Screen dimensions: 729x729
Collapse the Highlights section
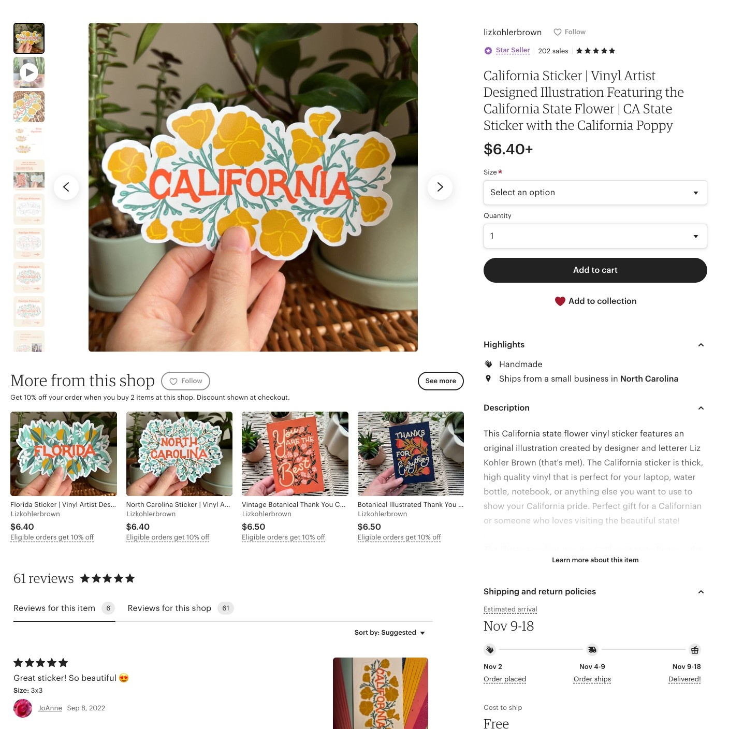[x=701, y=345]
